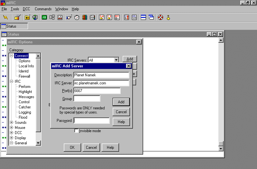Select Firewall in category tree
This screenshot has width=257, height=169.
point(24,76)
